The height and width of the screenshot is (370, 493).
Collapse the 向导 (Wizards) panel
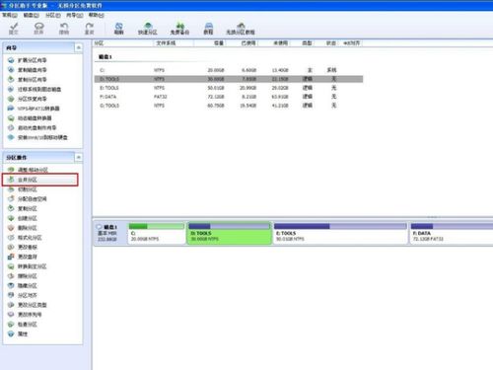pos(79,47)
